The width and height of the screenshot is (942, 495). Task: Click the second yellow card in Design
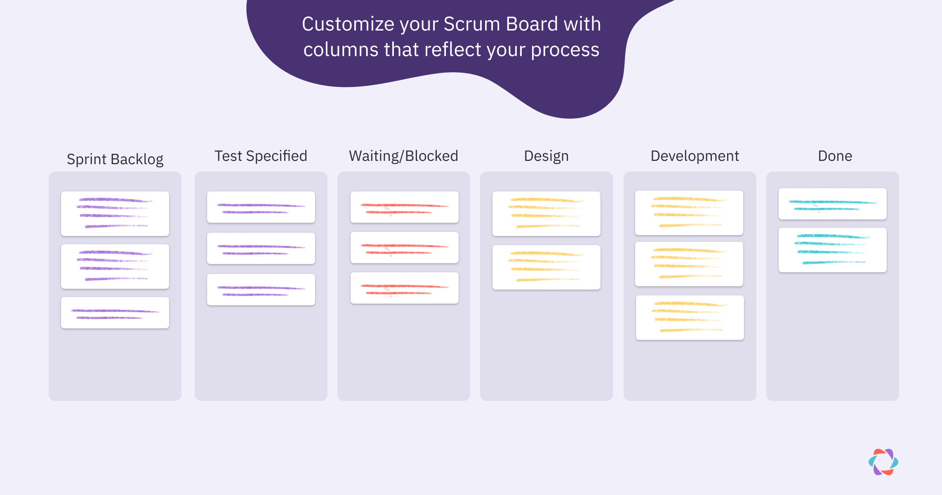[546, 267]
